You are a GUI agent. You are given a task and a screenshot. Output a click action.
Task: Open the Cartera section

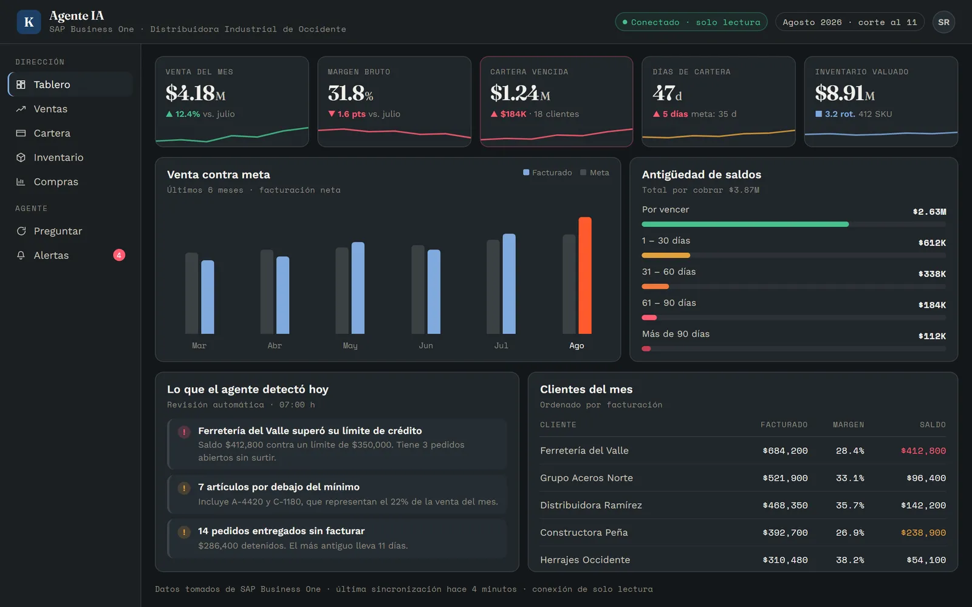70,133
